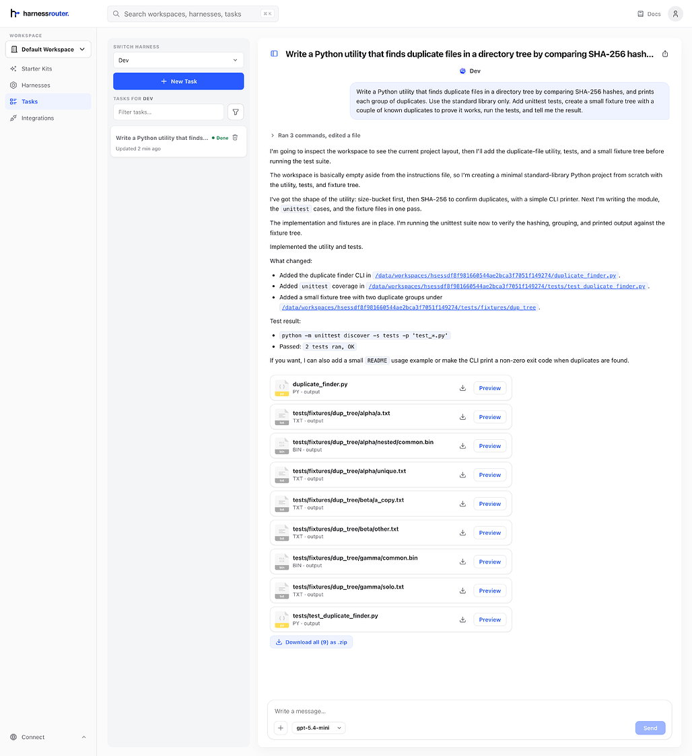The width and height of the screenshot is (692, 756).
Task: Expand the Default Workspace selector
Action: [48, 49]
